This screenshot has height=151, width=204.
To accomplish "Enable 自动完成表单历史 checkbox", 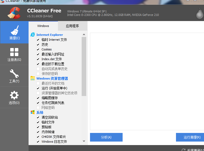I will tap(38, 69).
